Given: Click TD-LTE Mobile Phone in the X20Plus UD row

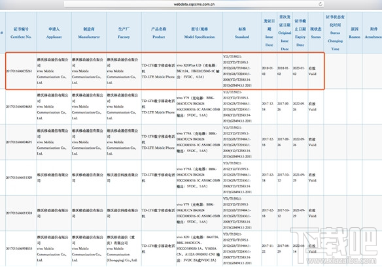Looking at the screenshot, I should (158, 77).
